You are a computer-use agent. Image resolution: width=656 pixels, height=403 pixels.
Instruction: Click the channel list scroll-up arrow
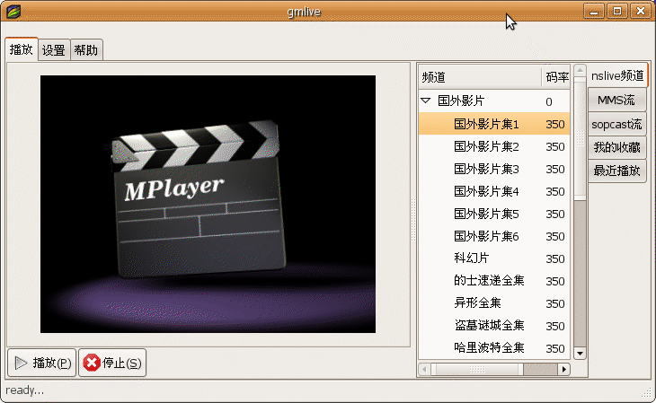580,71
